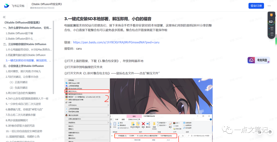Jump to 3.两分钟打造你的专属模特
The image size is (277, 142).
(21, 93)
